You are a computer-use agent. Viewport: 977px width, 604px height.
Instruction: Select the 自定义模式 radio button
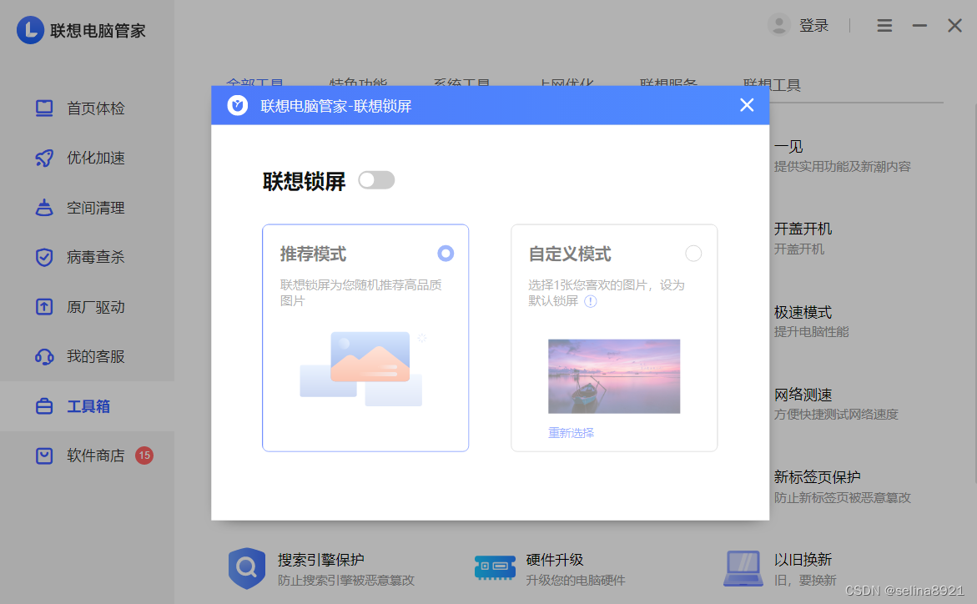click(693, 253)
